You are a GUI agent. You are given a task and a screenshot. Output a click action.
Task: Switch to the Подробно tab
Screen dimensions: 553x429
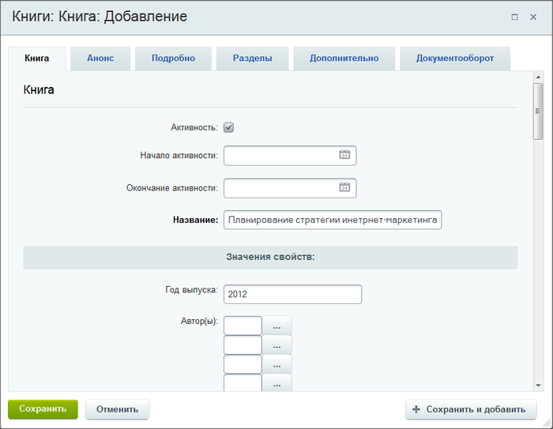coord(173,58)
